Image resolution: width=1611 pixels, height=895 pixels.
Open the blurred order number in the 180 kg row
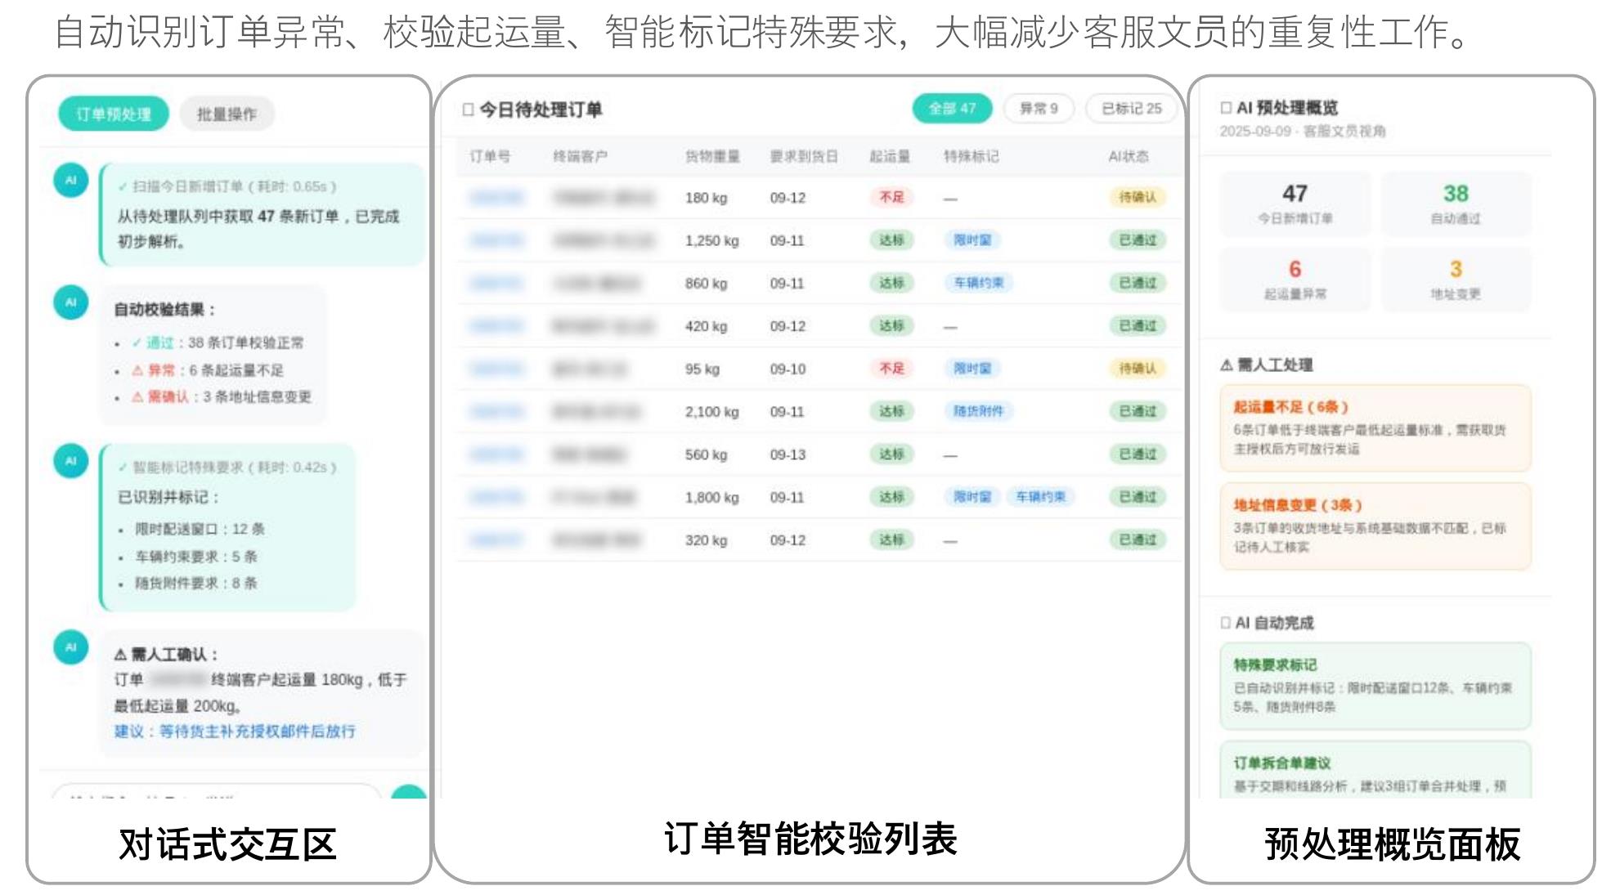click(x=496, y=198)
